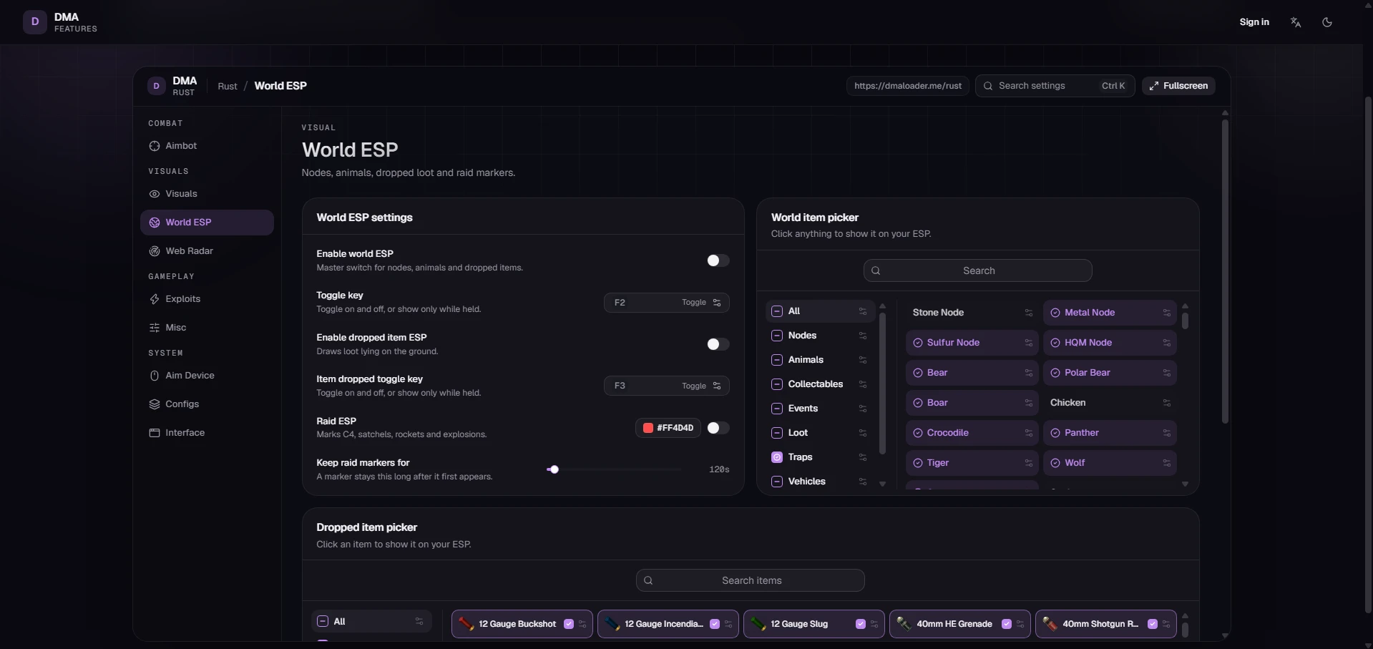Viewport: 1373px width, 649px height.
Task: Click Rust breadcrumb link
Action: coord(228,86)
